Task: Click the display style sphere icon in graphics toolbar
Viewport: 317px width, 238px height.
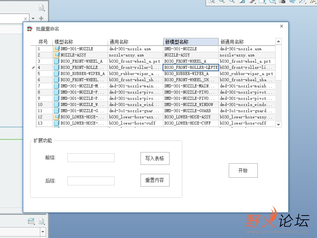Action: pyautogui.click(x=252, y=2)
